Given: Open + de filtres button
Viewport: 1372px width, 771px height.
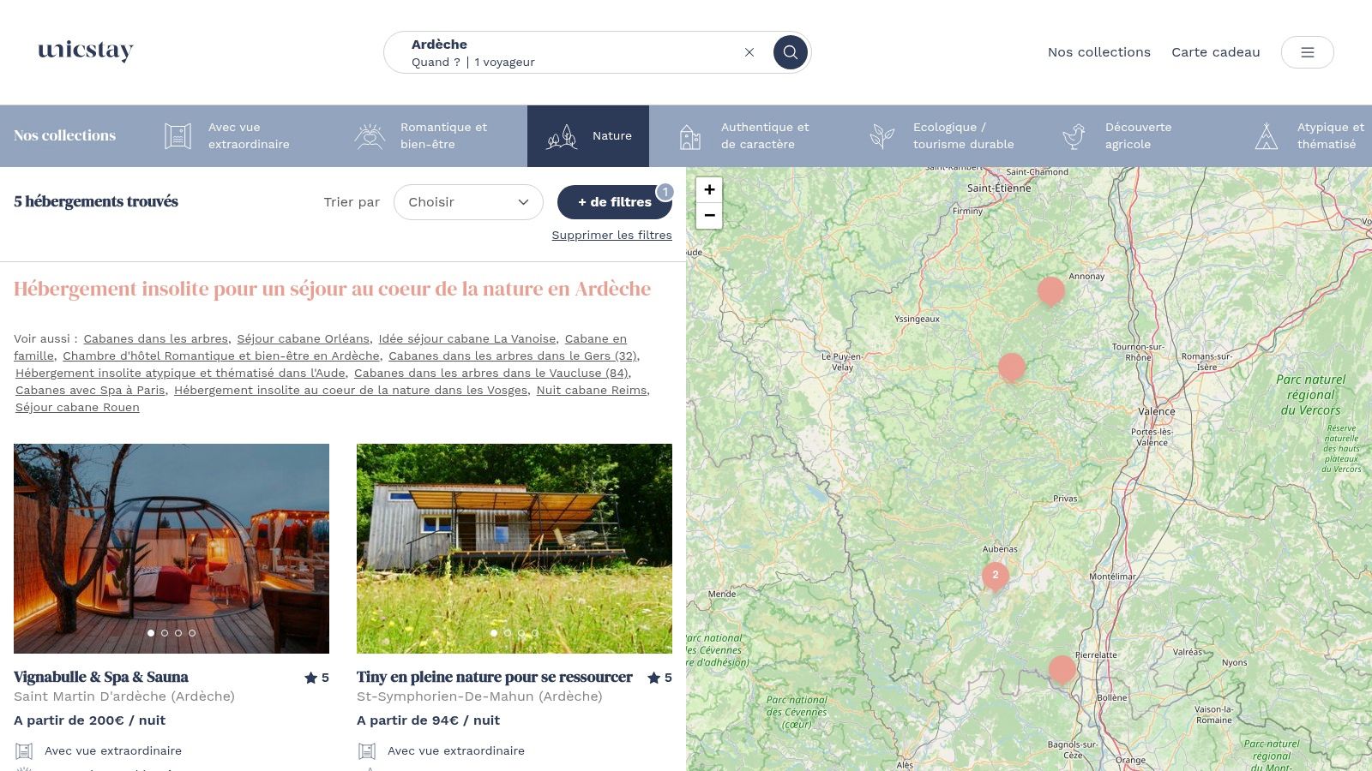Looking at the screenshot, I should pyautogui.click(x=614, y=202).
